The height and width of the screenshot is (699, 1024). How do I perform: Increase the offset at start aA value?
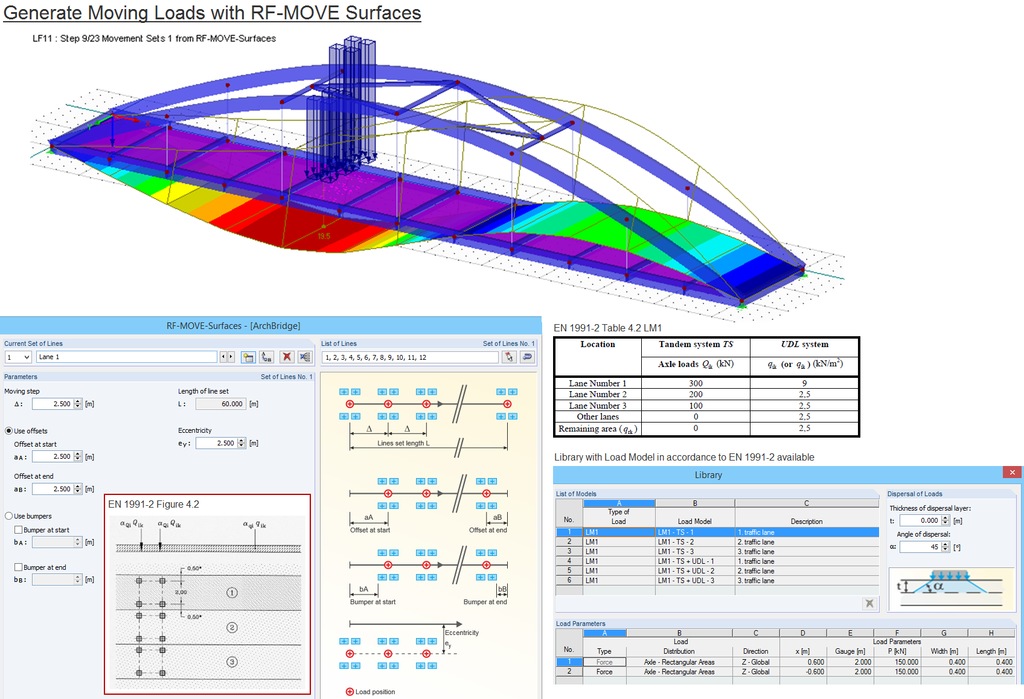[x=78, y=454]
